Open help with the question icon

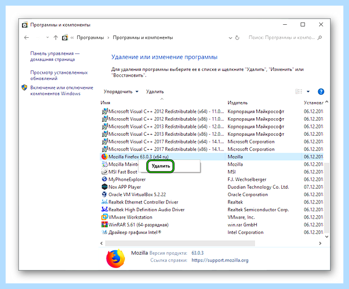[x=321, y=92]
